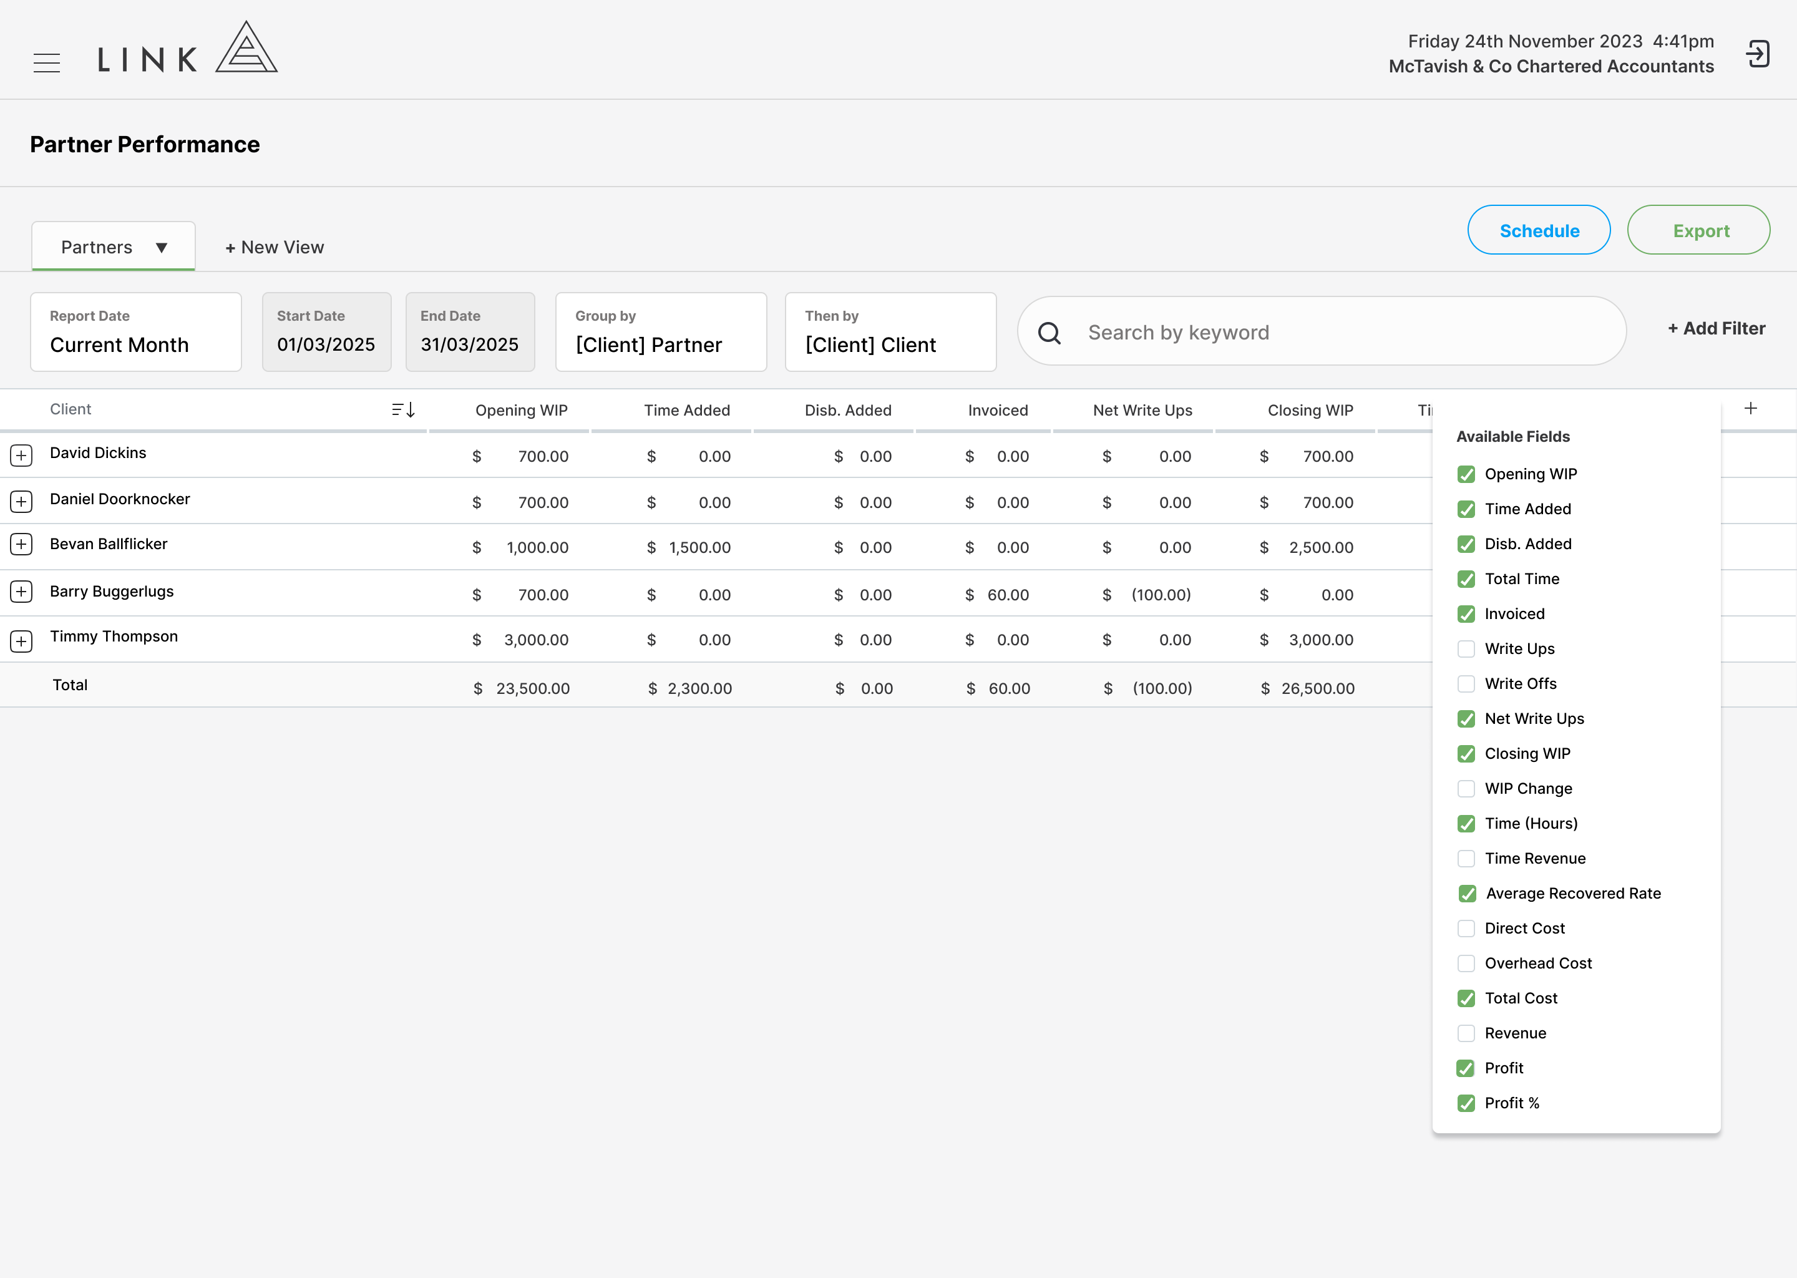Check the WIP Change field
Viewport: 1797px width, 1278px height.
point(1466,789)
